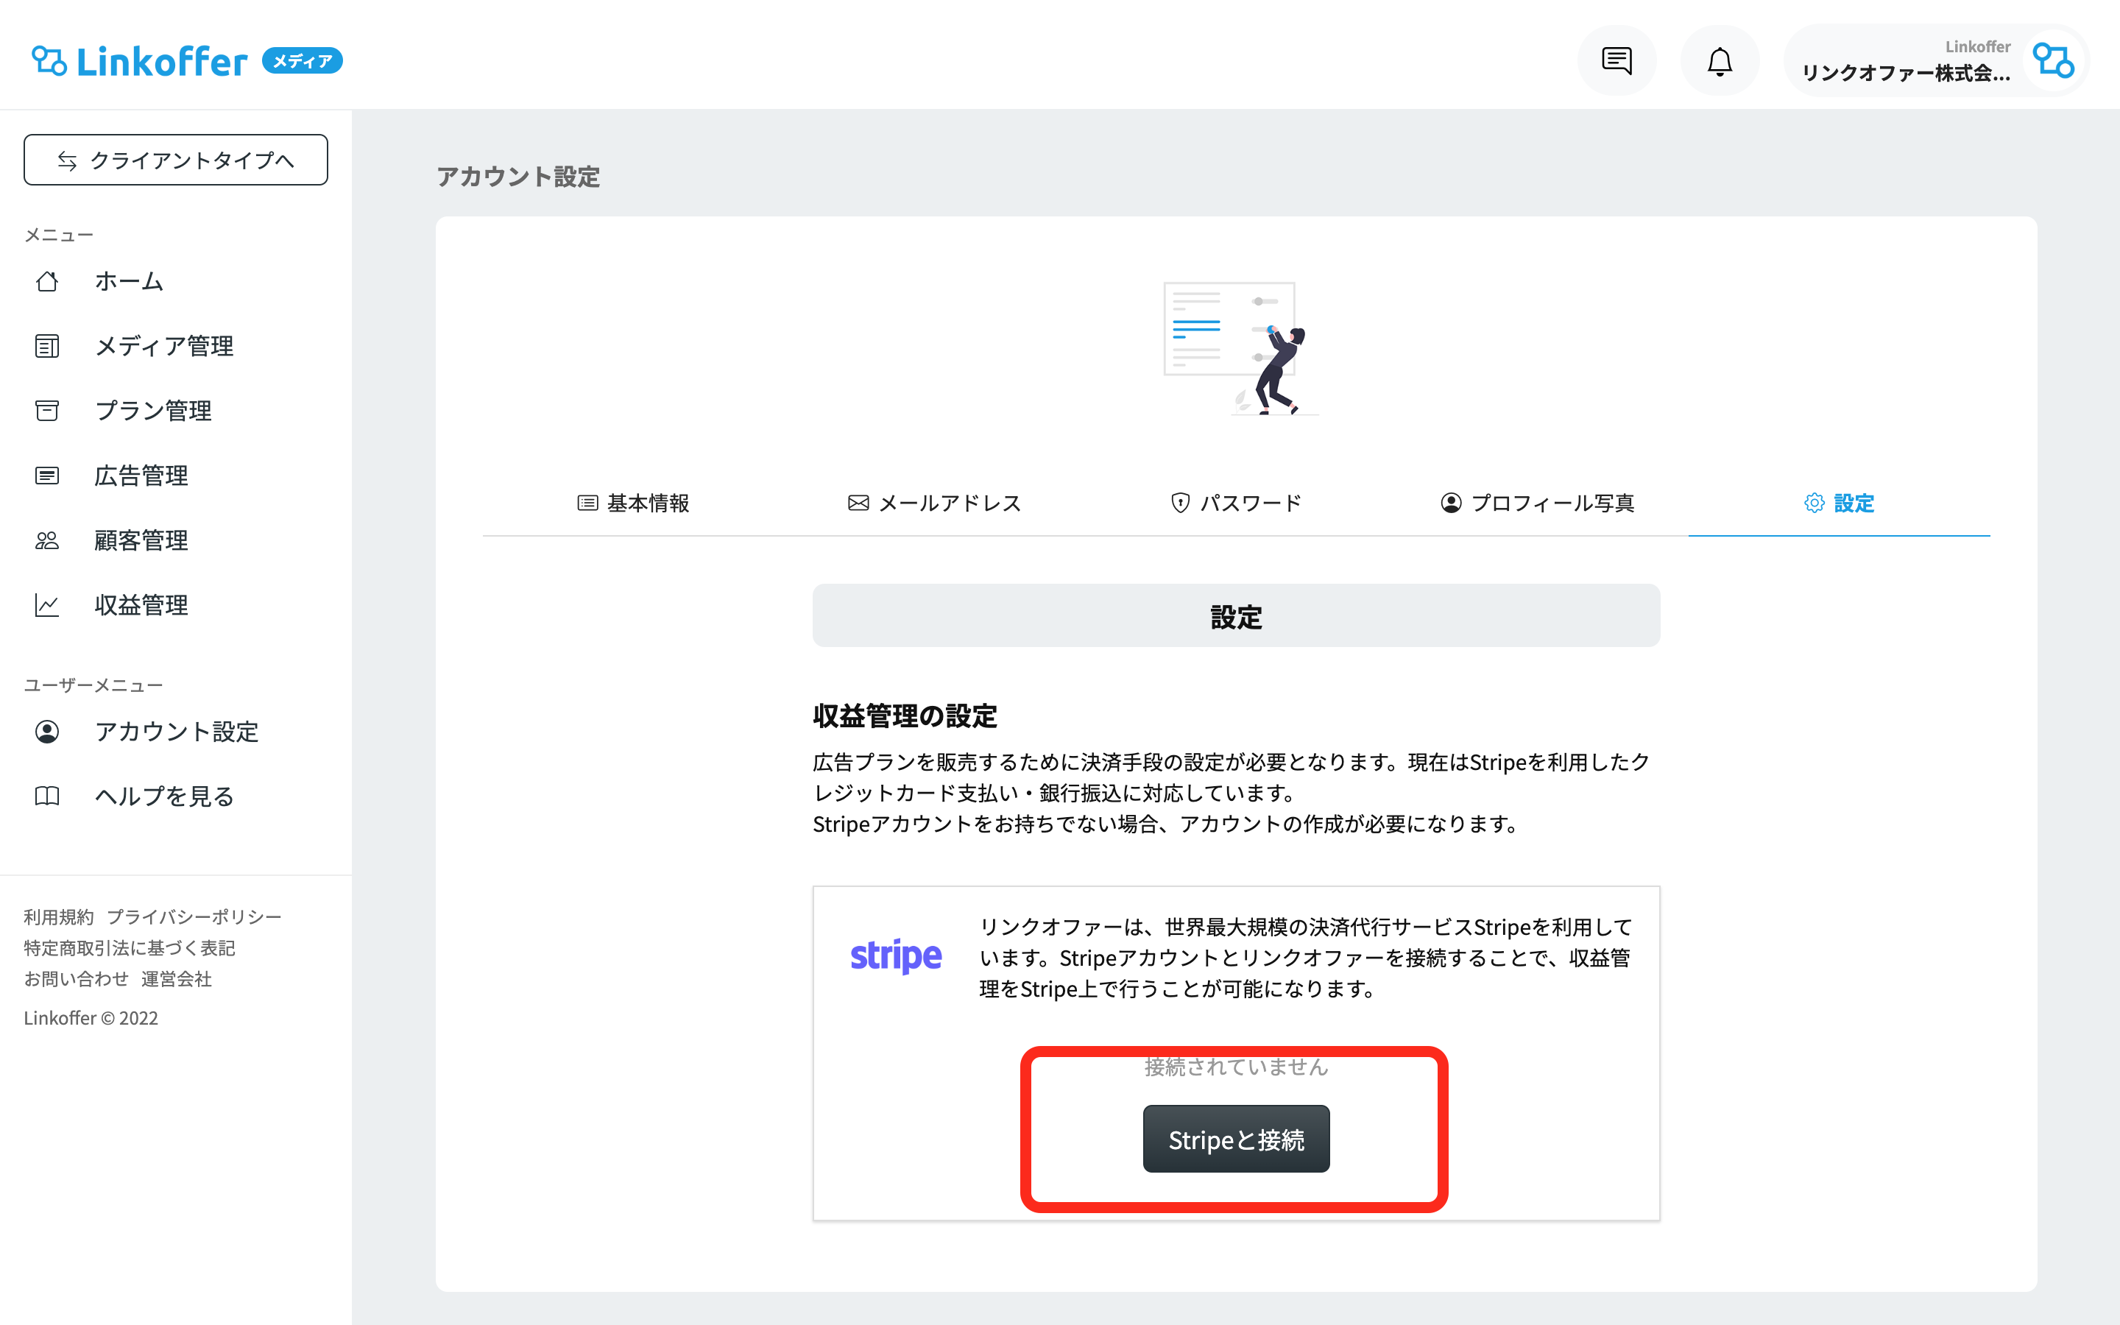Open アカウント設定 in user menu

[177, 732]
